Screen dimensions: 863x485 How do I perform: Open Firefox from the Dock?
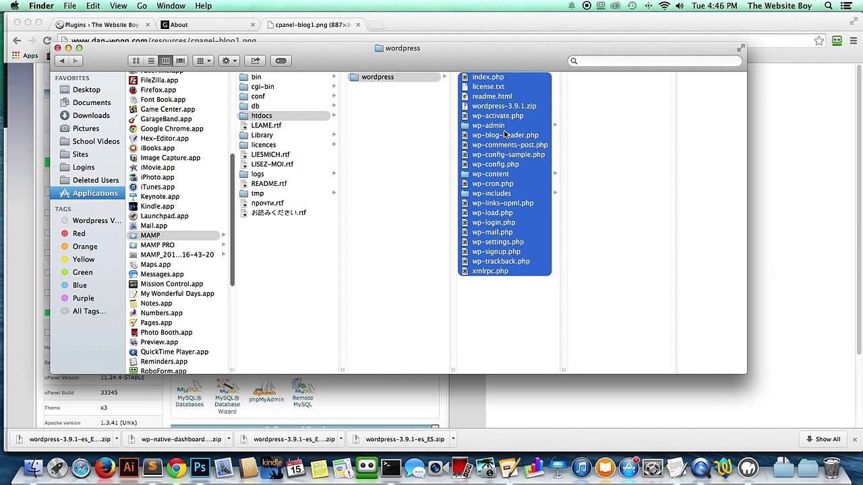(105, 467)
